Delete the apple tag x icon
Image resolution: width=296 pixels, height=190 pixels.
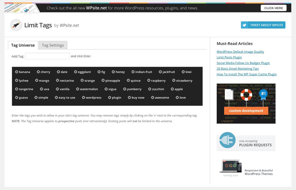click(172, 89)
